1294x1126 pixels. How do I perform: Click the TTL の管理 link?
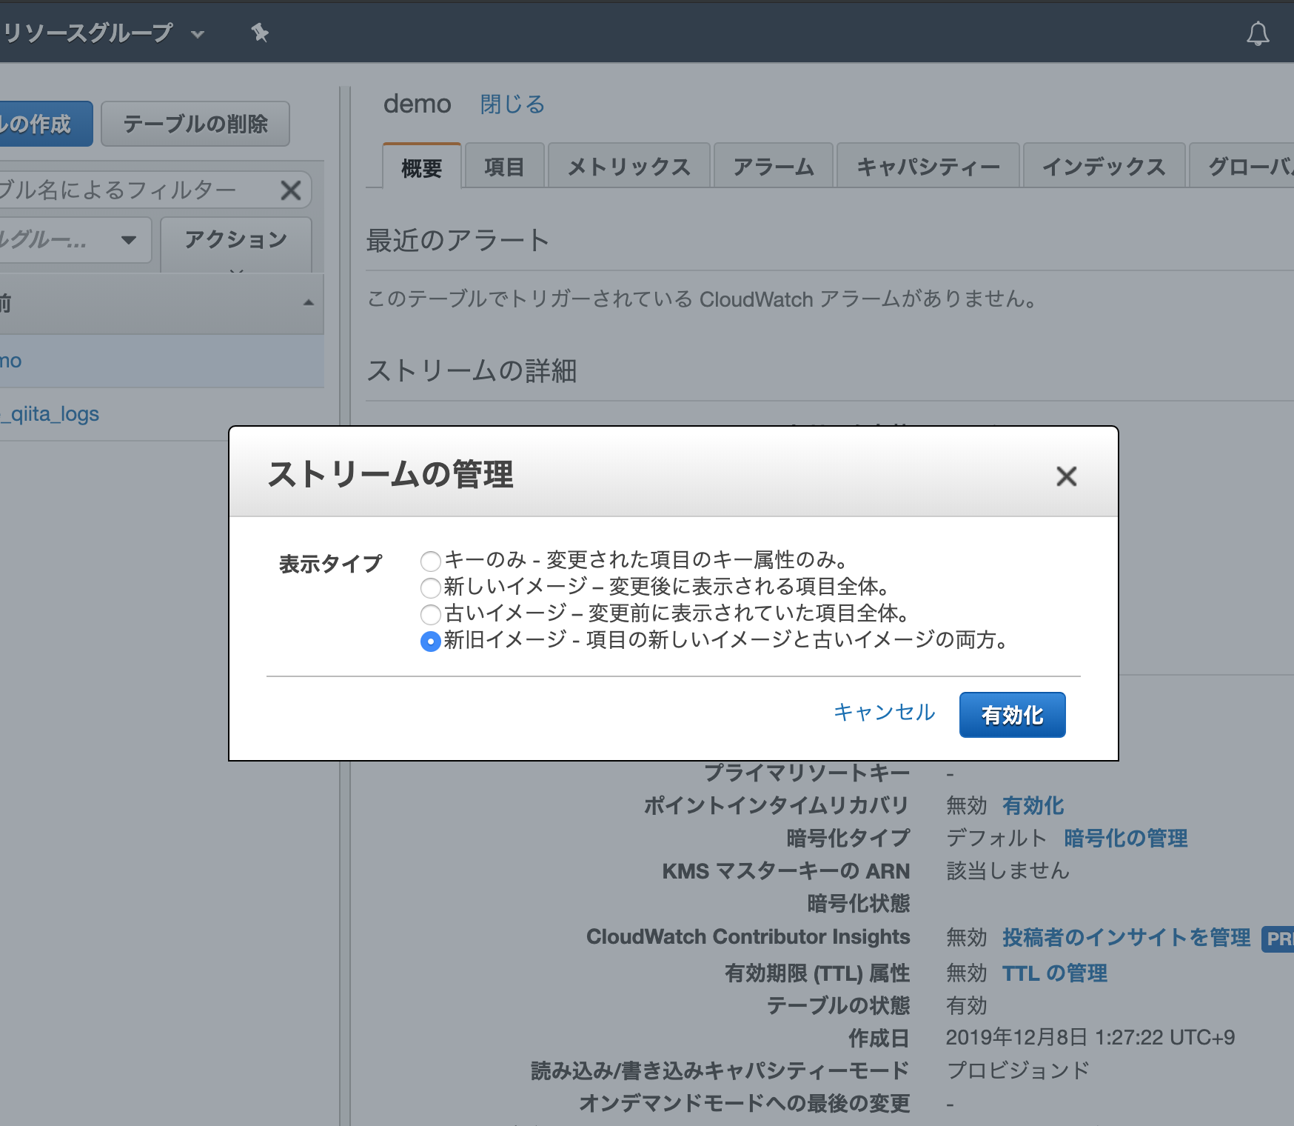1055,973
